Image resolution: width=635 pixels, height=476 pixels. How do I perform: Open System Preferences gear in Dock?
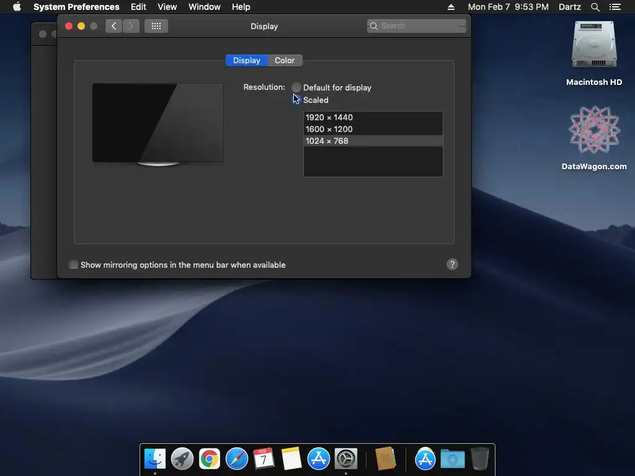click(x=346, y=459)
